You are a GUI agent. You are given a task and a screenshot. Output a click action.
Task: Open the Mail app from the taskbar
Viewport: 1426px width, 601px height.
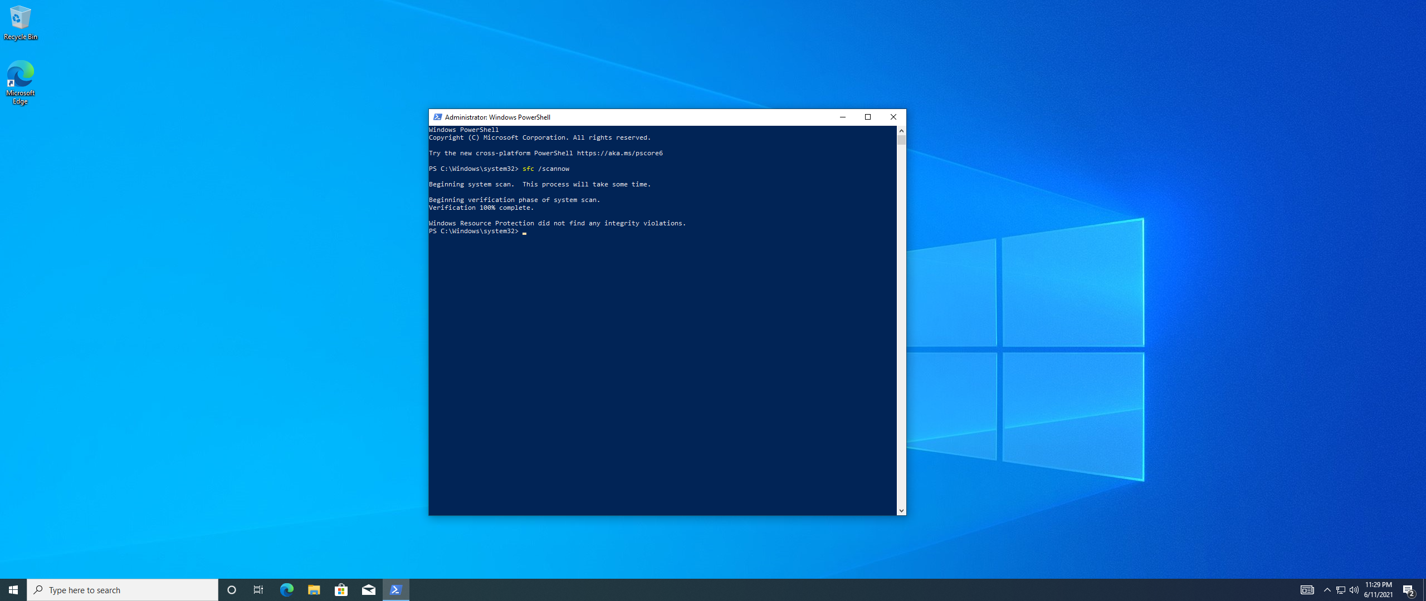(x=368, y=590)
